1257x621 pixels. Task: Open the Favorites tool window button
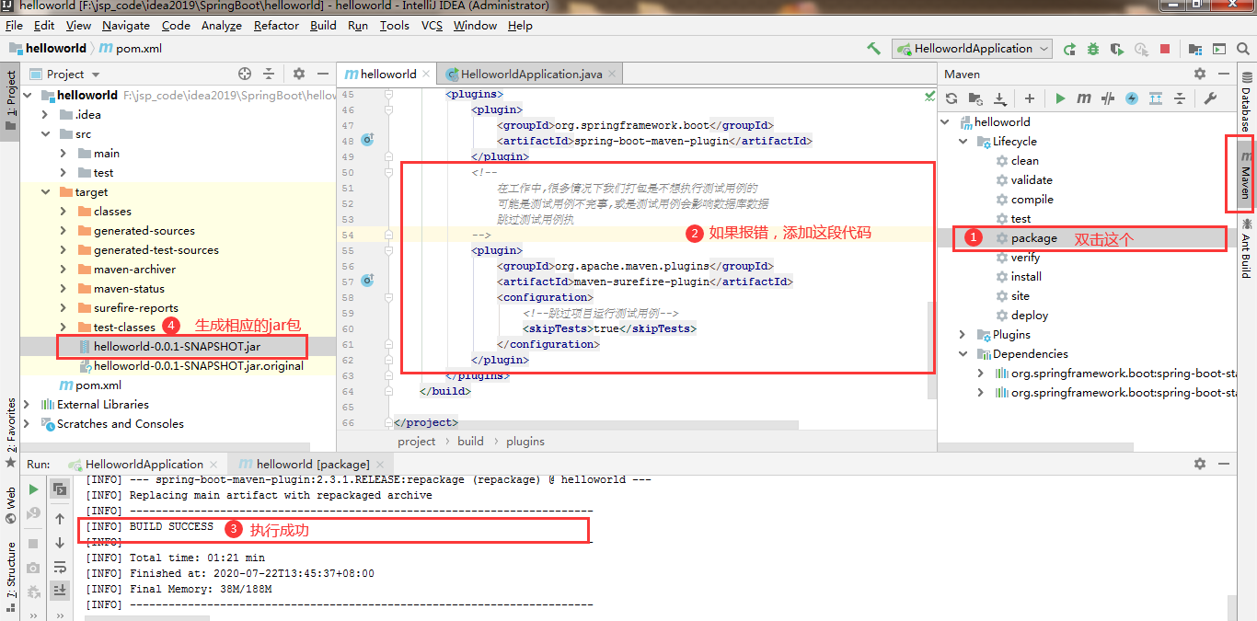10,433
